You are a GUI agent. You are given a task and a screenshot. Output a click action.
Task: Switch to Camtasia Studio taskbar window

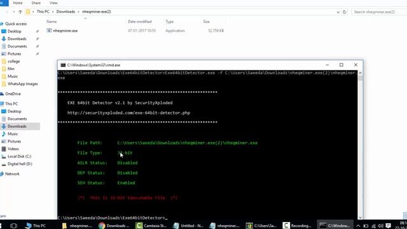point(151,226)
